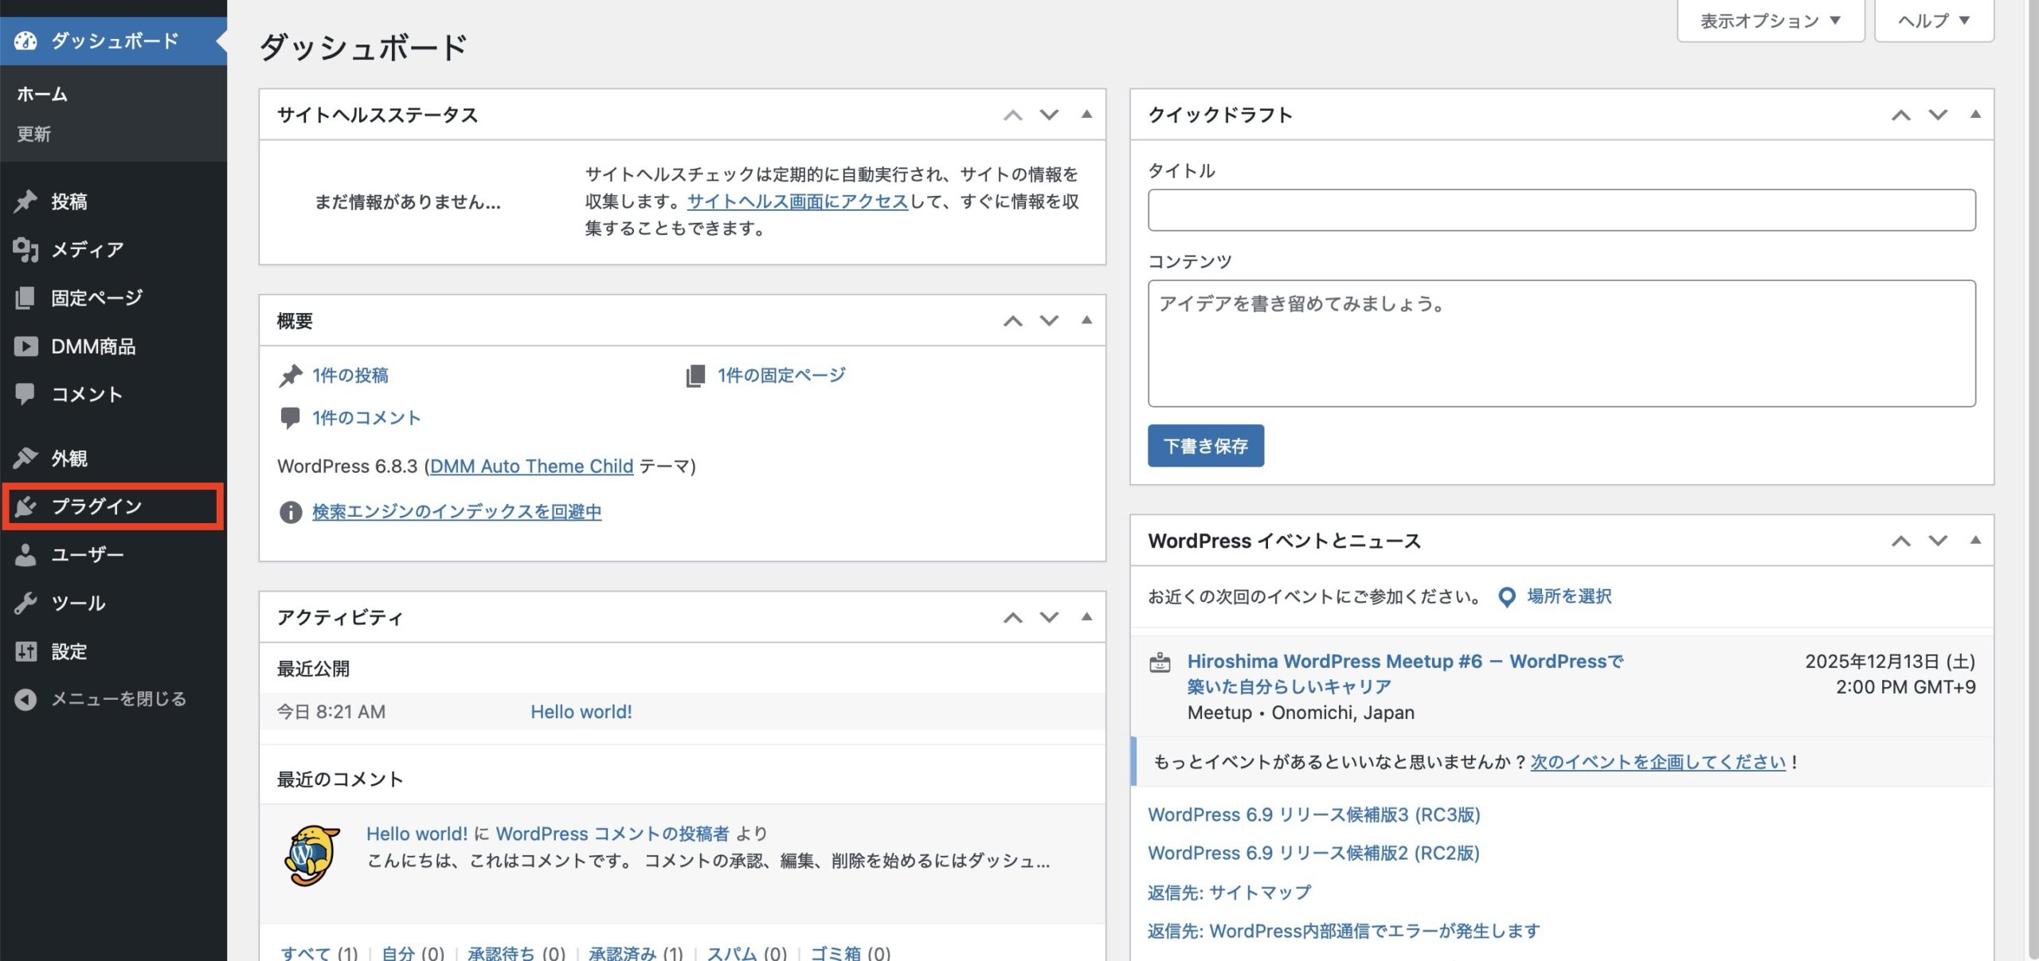Expand the ヘルプ dropdown
The image size is (2039, 961).
[1933, 20]
